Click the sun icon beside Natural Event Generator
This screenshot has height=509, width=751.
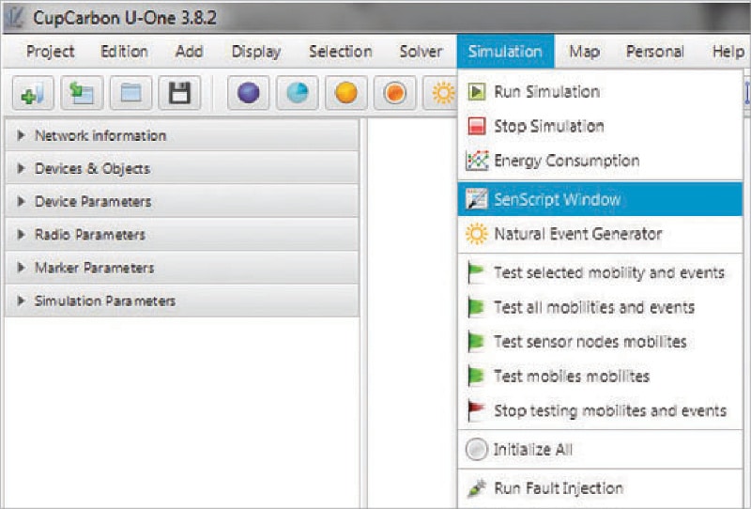coord(477,234)
